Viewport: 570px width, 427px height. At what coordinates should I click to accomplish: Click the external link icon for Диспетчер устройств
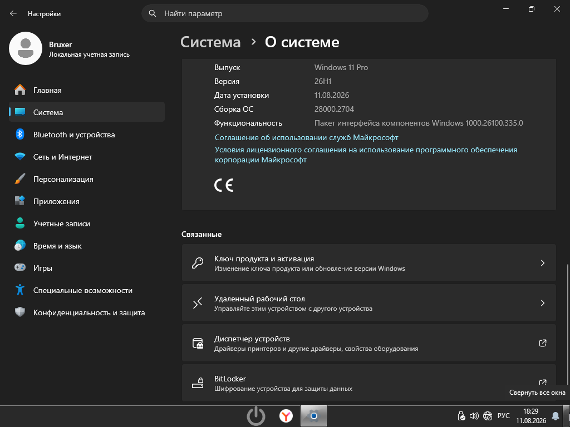(542, 342)
